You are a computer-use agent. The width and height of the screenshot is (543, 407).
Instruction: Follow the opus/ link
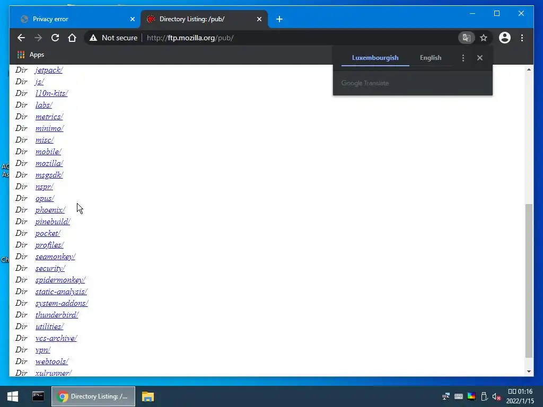tap(45, 198)
